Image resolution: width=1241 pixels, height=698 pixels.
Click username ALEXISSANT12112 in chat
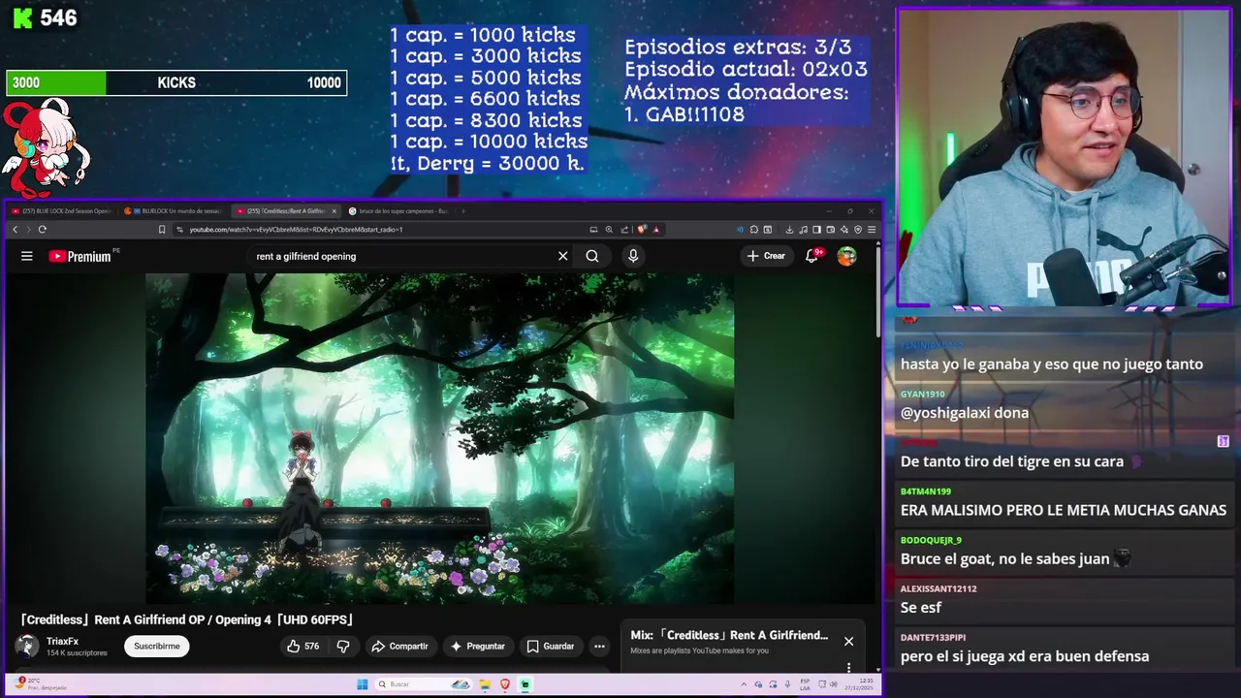click(x=939, y=588)
